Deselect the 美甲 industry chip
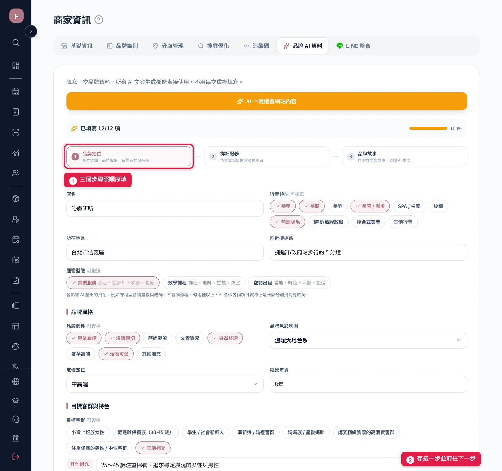The width and height of the screenshot is (502, 471). point(283,206)
